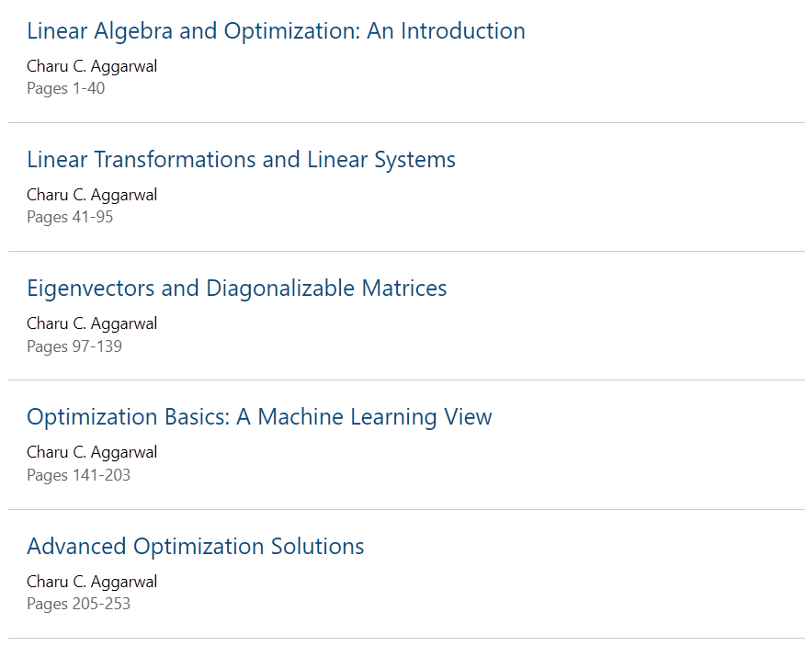Click the author under Advanced Optimization Solutions
This screenshot has height=646, width=805.
[x=92, y=582]
